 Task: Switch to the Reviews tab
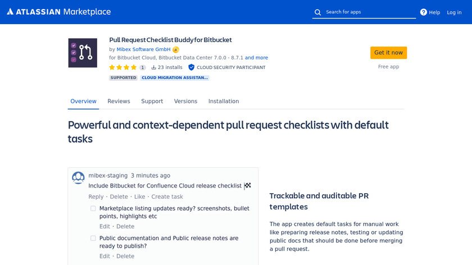[x=119, y=101]
